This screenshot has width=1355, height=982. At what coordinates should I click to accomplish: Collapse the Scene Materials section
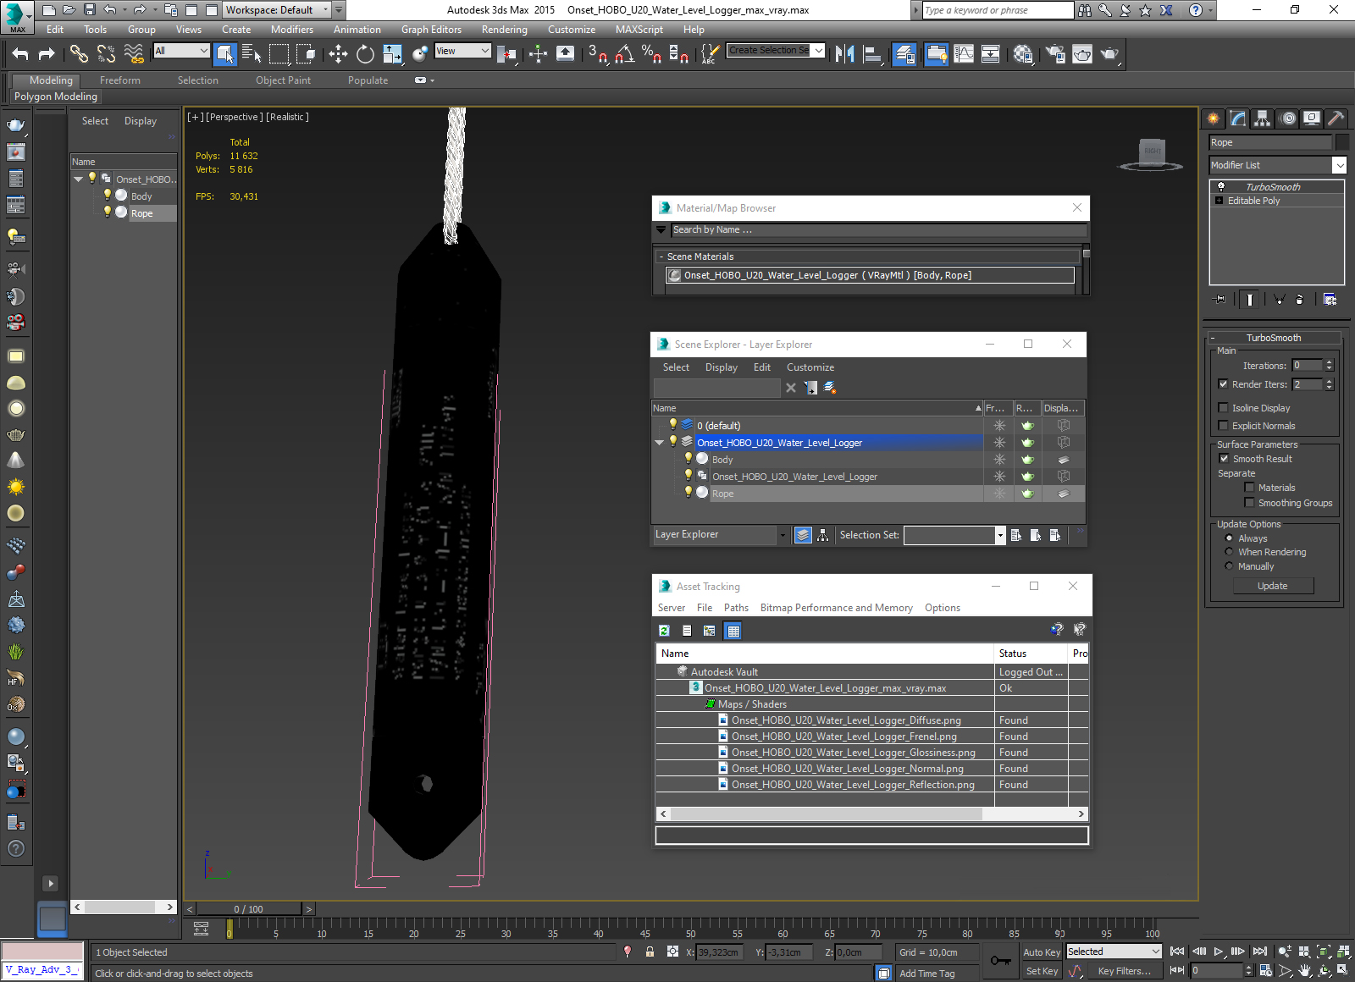(x=661, y=257)
